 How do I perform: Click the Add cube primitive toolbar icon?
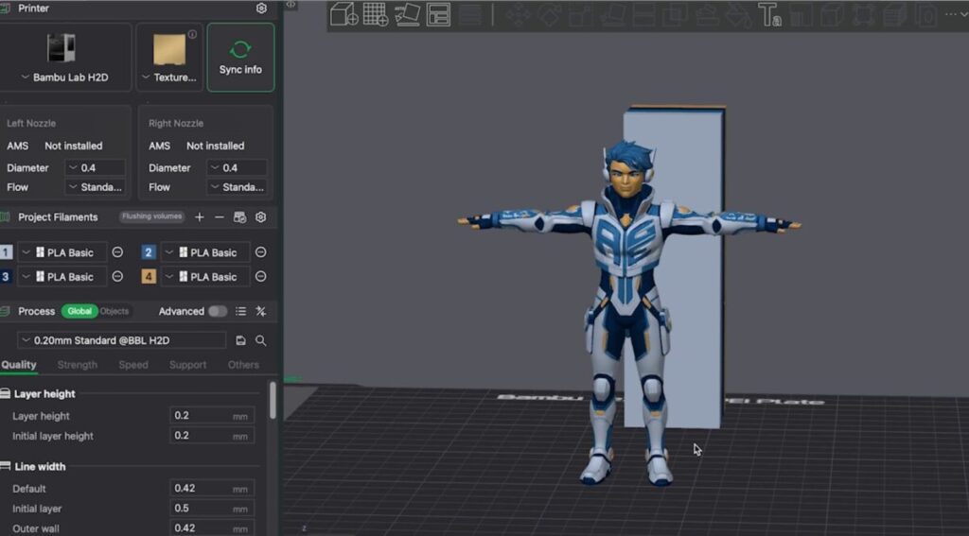click(344, 15)
